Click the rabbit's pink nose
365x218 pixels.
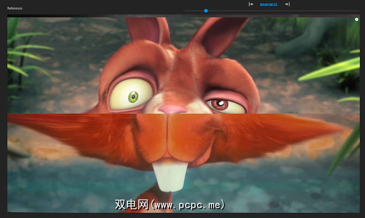173,110
